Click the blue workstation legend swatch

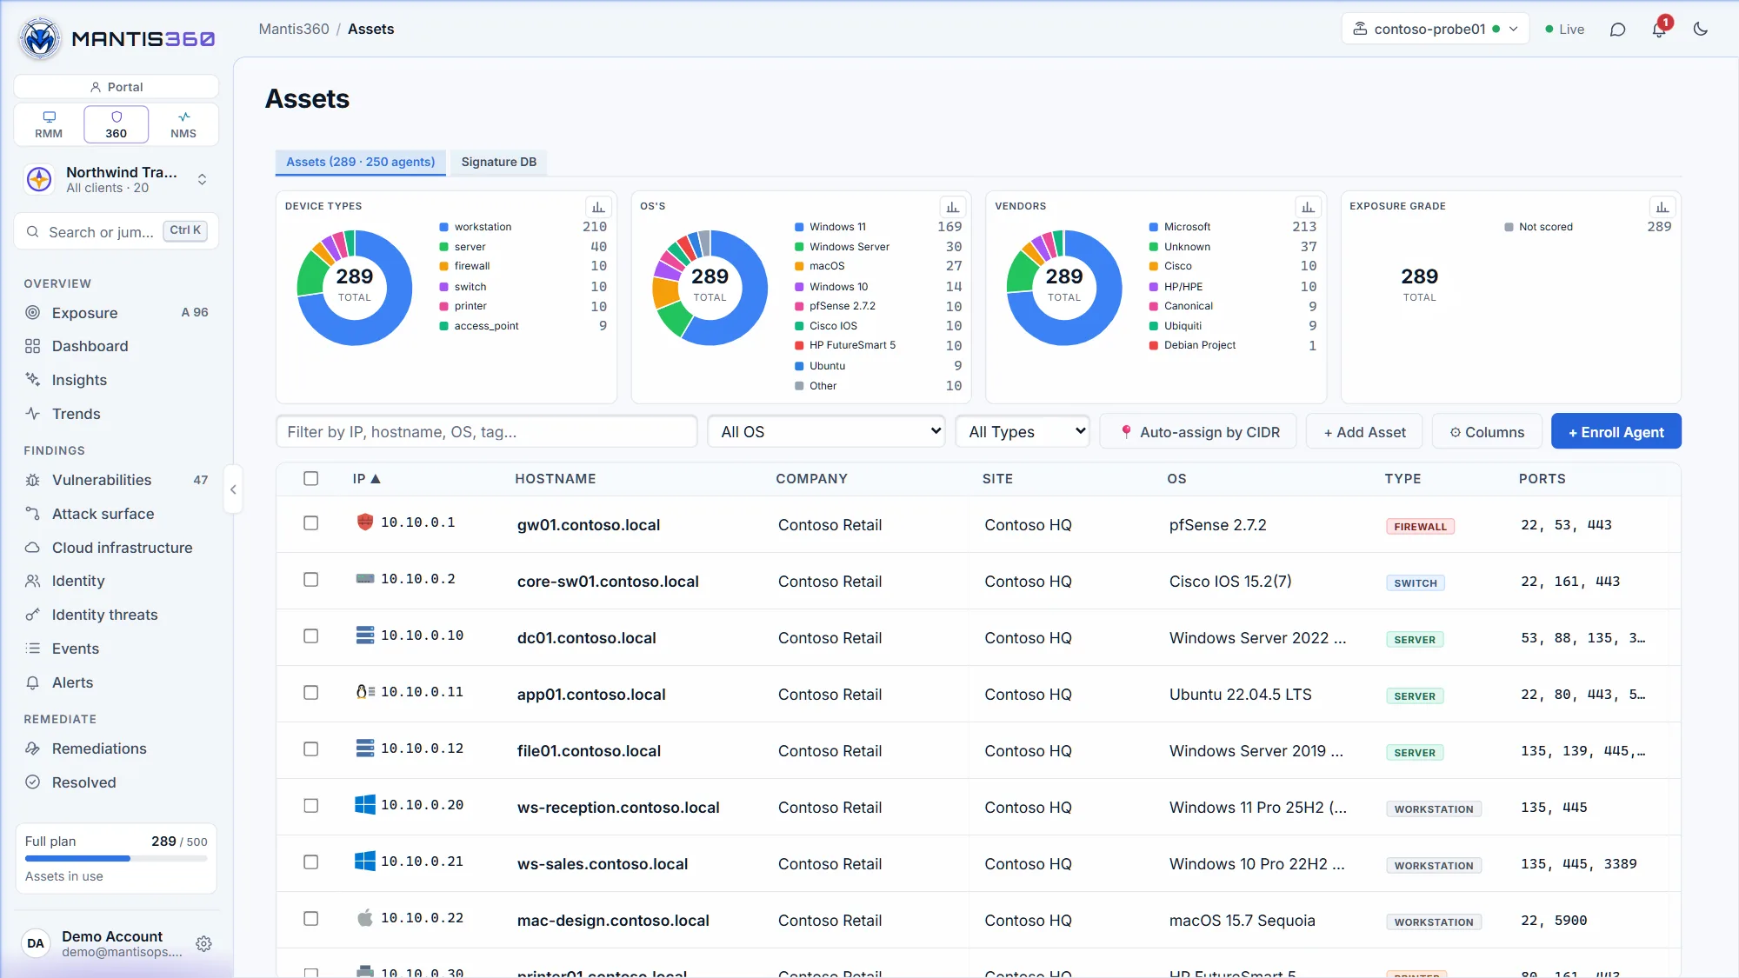point(444,227)
